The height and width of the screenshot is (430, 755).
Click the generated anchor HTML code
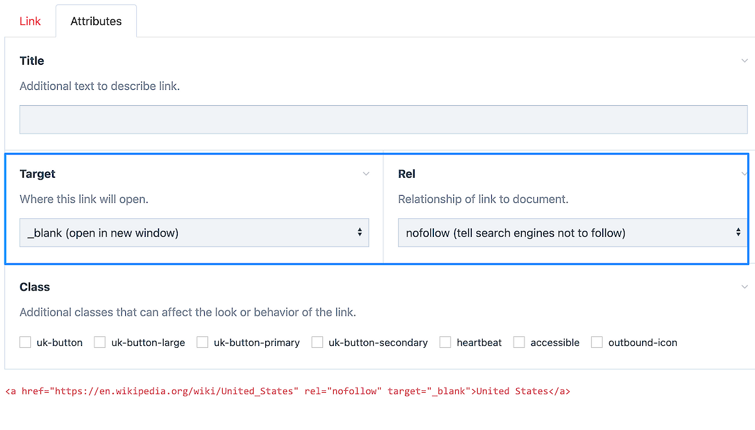tap(288, 391)
